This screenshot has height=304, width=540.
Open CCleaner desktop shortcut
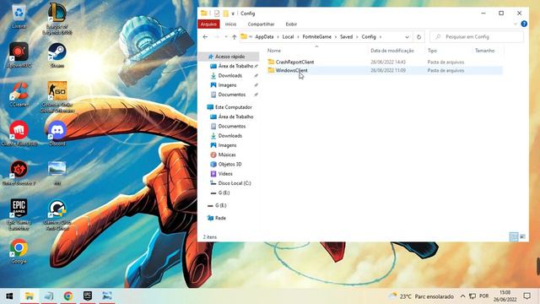(x=19, y=94)
